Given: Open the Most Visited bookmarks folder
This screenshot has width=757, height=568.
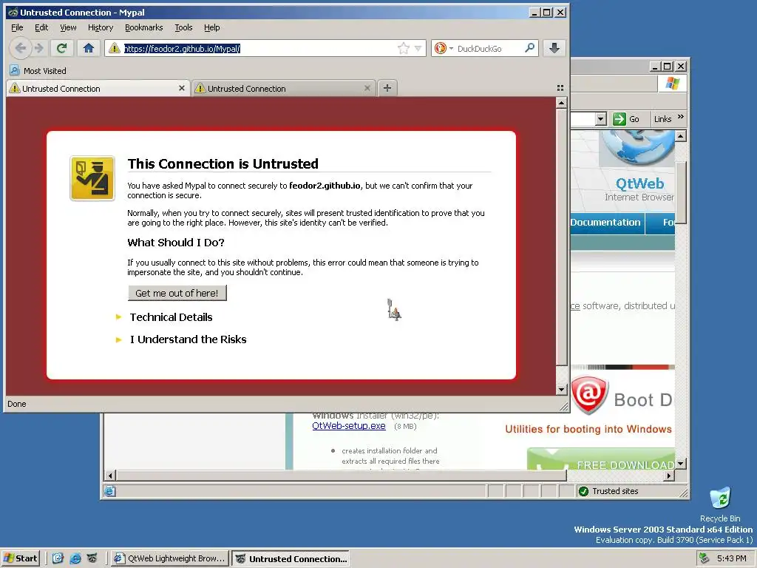Looking at the screenshot, I should 38,70.
